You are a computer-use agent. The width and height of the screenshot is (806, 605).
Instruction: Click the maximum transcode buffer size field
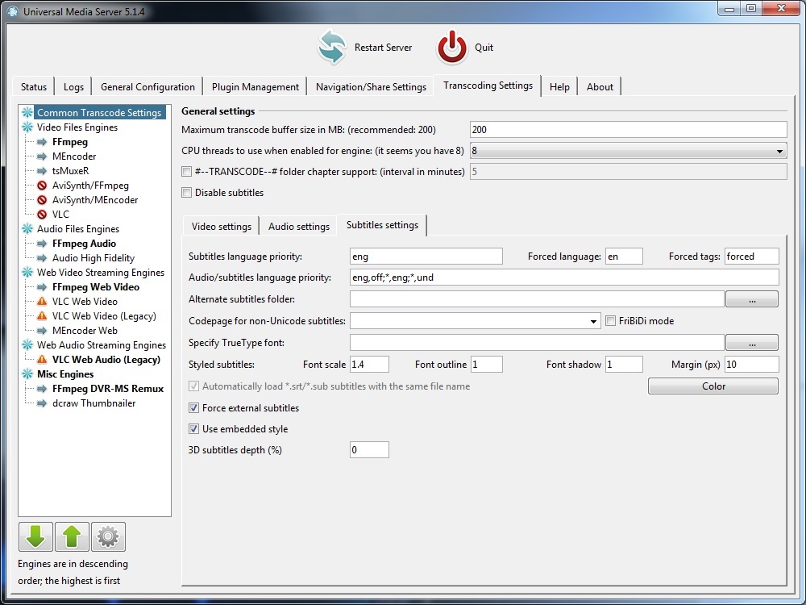[x=628, y=130]
